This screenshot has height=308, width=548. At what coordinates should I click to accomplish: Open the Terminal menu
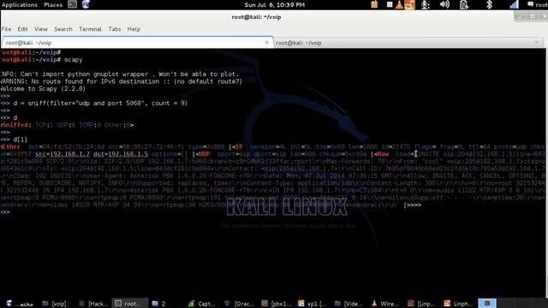[x=90, y=29]
